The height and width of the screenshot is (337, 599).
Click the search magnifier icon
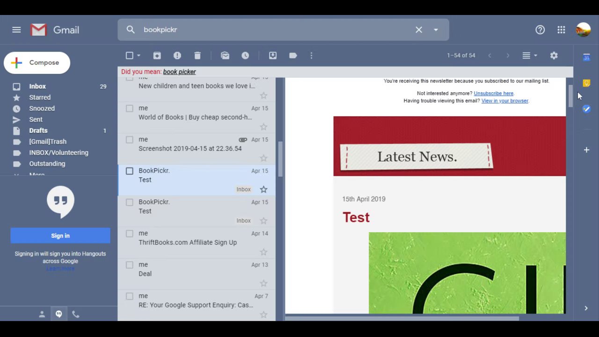point(131,29)
